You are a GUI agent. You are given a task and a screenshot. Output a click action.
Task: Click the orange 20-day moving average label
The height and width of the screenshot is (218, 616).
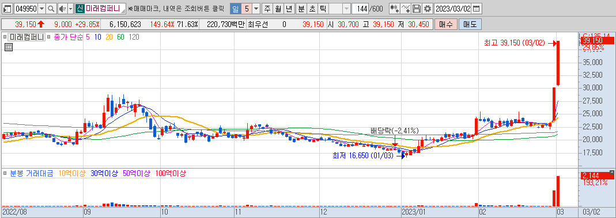tap(109, 37)
